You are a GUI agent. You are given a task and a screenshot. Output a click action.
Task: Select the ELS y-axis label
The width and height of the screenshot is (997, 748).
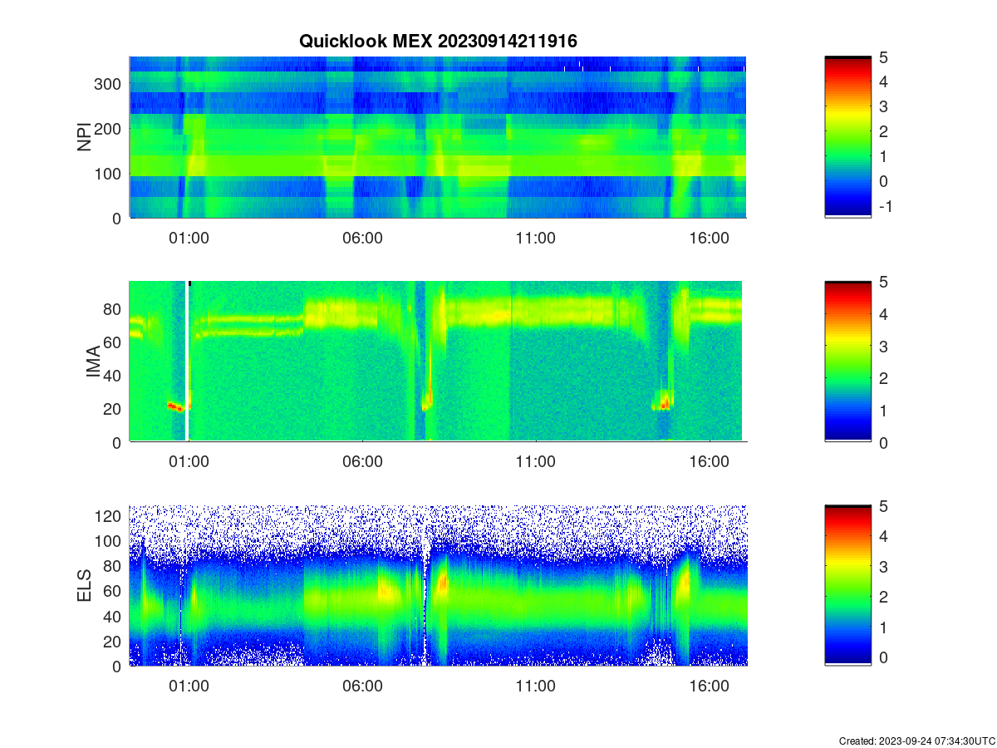(85, 586)
